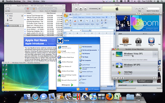165x103 pixels.
Task: Select 'Kansas Cold Storage' message row
Action: tap(43, 16)
